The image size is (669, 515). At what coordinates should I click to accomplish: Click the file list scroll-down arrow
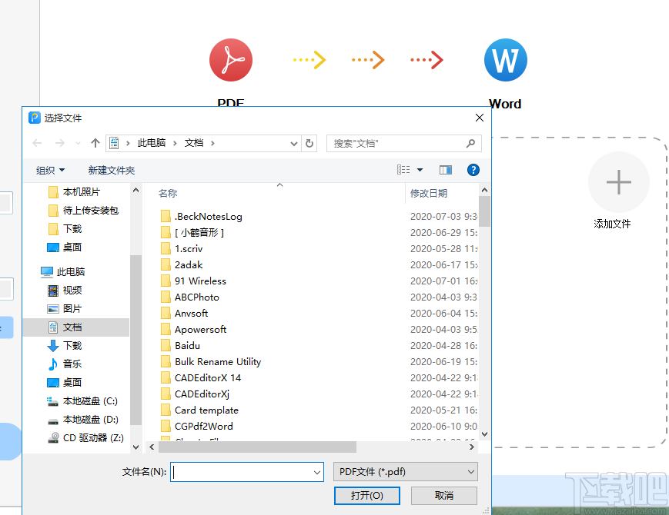(x=484, y=434)
